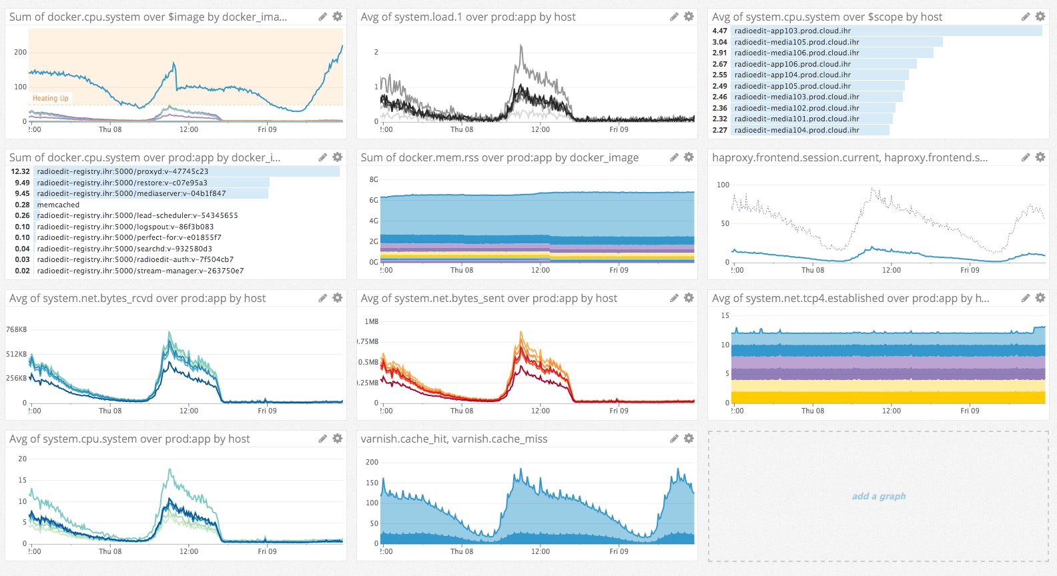The width and height of the screenshot is (1057, 576).
Task: Edit the system.net.tcp4.established graph
Action: pos(1025,298)
